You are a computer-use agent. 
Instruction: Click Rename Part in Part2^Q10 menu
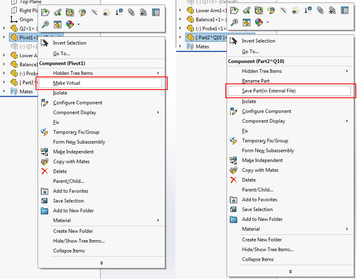pyautogui.click(x=256, y=81)
